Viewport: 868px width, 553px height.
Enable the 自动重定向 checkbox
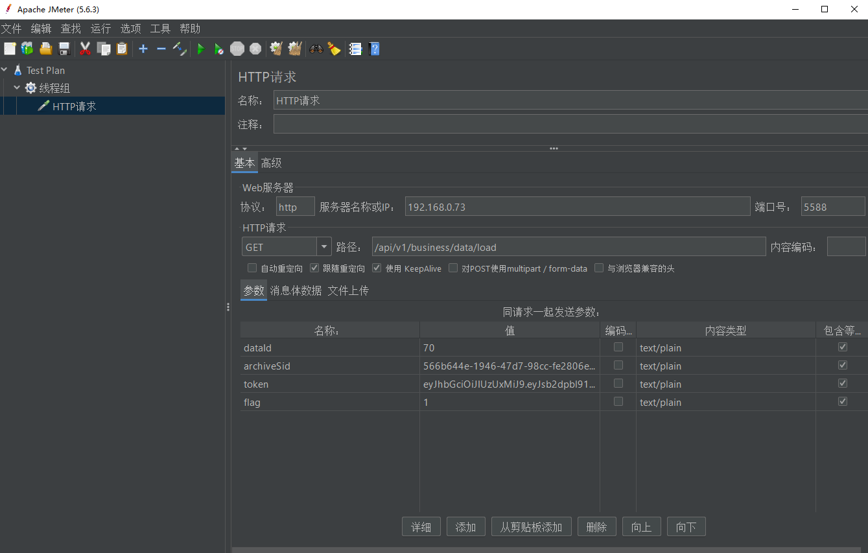click(252, 268)
